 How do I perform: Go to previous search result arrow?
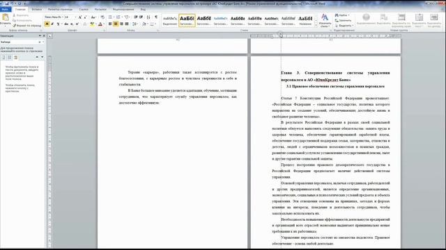[37, 57]
